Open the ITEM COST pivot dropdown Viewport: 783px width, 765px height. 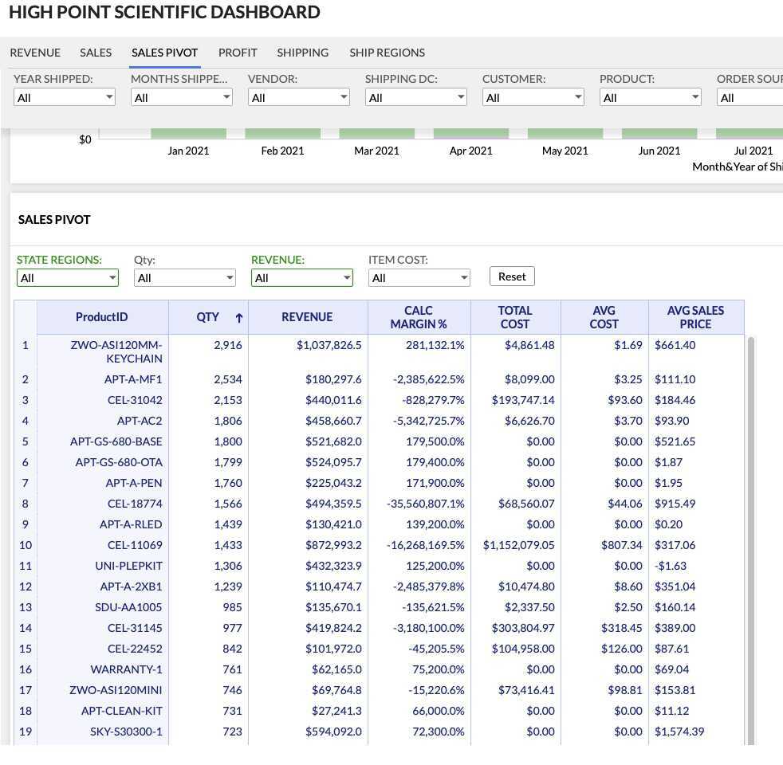click(419, 277)
